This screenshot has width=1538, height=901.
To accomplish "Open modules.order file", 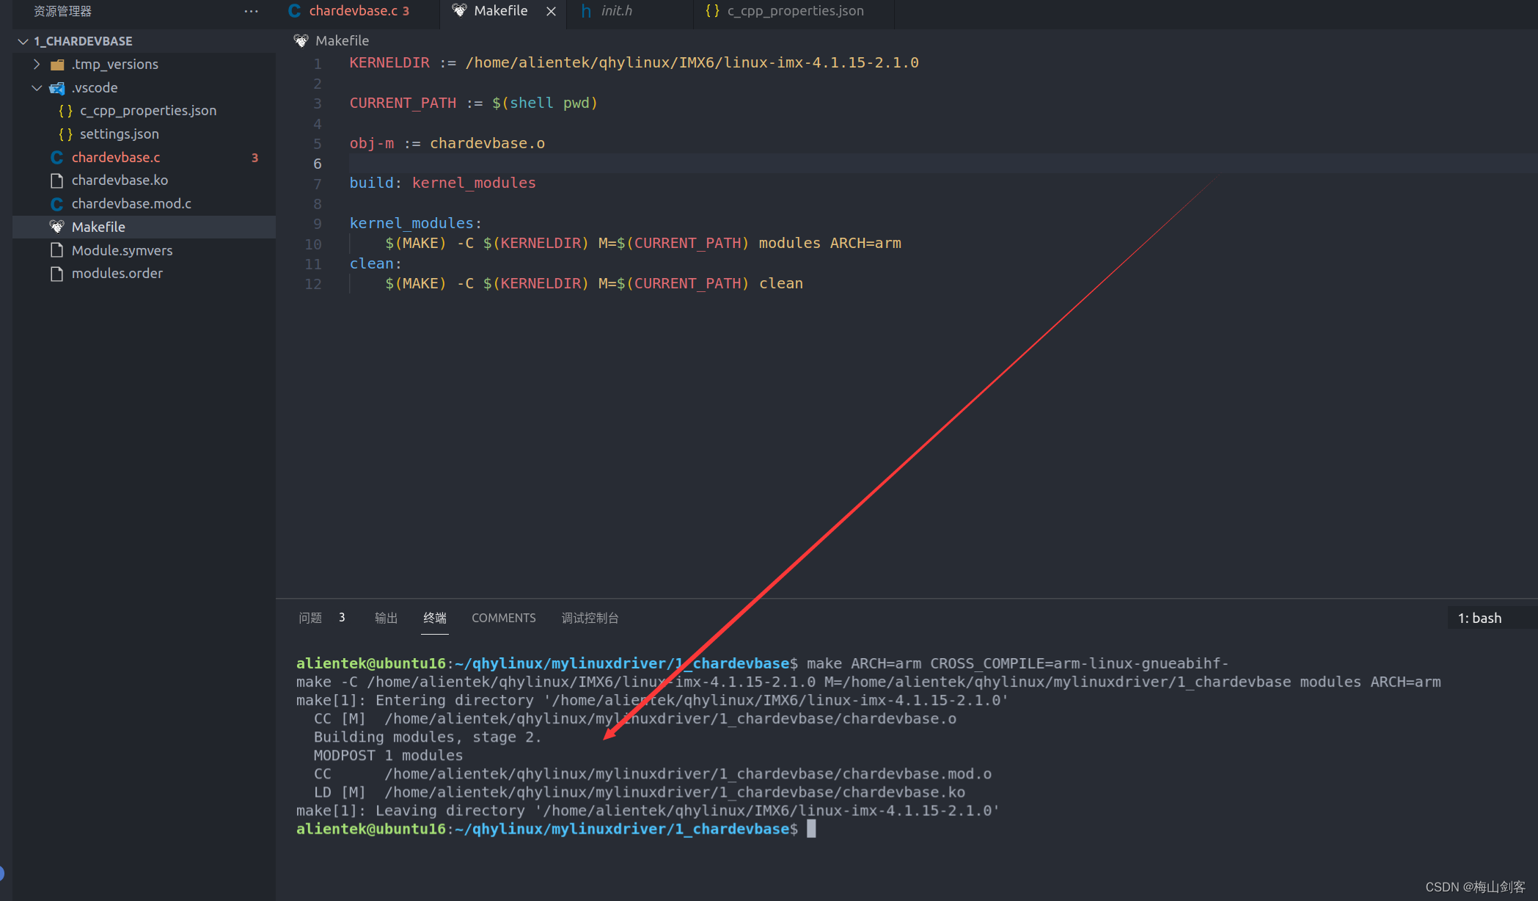I will point(117,273).
